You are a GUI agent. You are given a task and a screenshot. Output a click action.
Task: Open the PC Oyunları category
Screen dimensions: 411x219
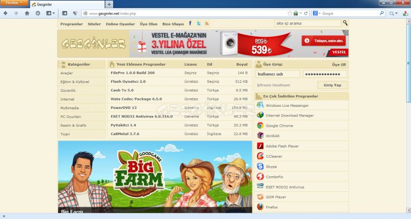pos(70,117)
